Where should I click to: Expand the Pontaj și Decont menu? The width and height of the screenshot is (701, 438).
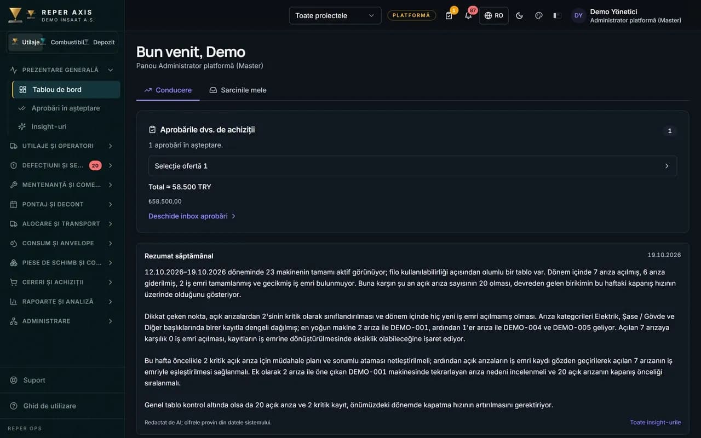pyautogui.click(x=62, y=204)
